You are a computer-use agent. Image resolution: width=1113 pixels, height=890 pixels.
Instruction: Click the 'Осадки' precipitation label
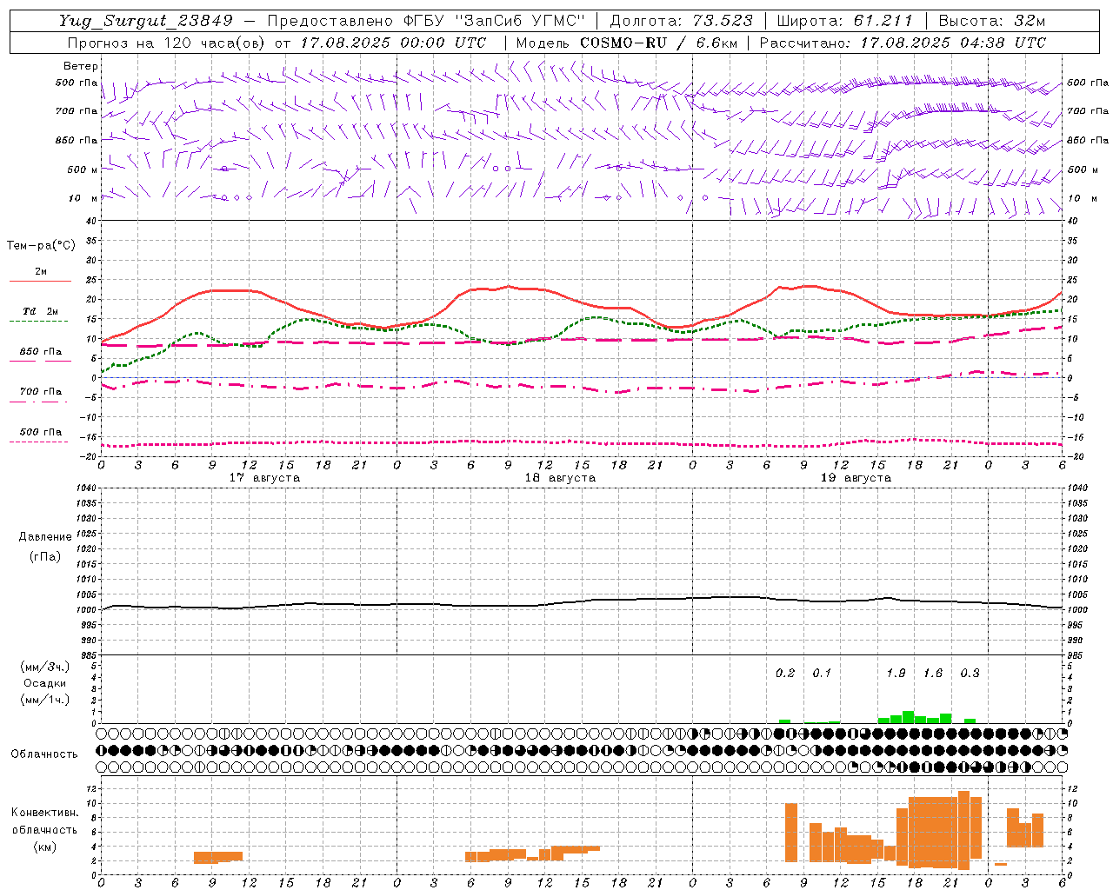(45, 683)
